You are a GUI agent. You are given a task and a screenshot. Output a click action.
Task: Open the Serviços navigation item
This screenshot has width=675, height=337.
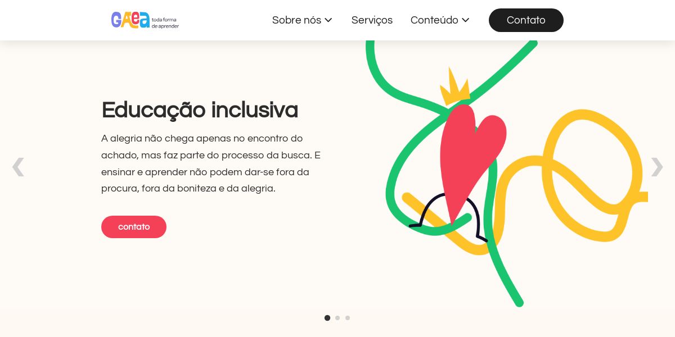tap(372, 20)
